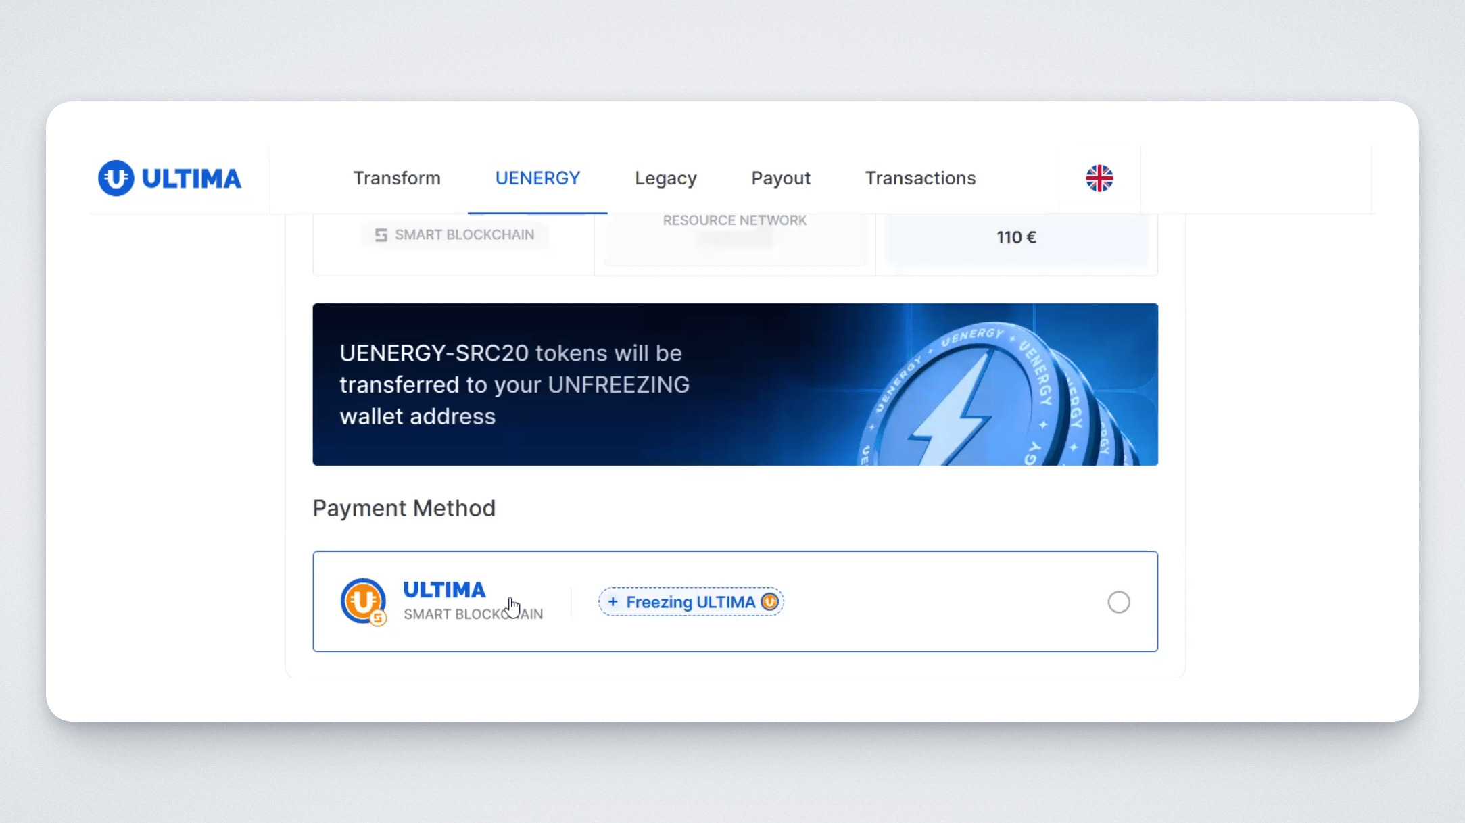Image resolution: width=1465 pixels, height=823 pixels.
Task: Select the ULTIMA payment method radio button
Action: [x=1118, y=601]
